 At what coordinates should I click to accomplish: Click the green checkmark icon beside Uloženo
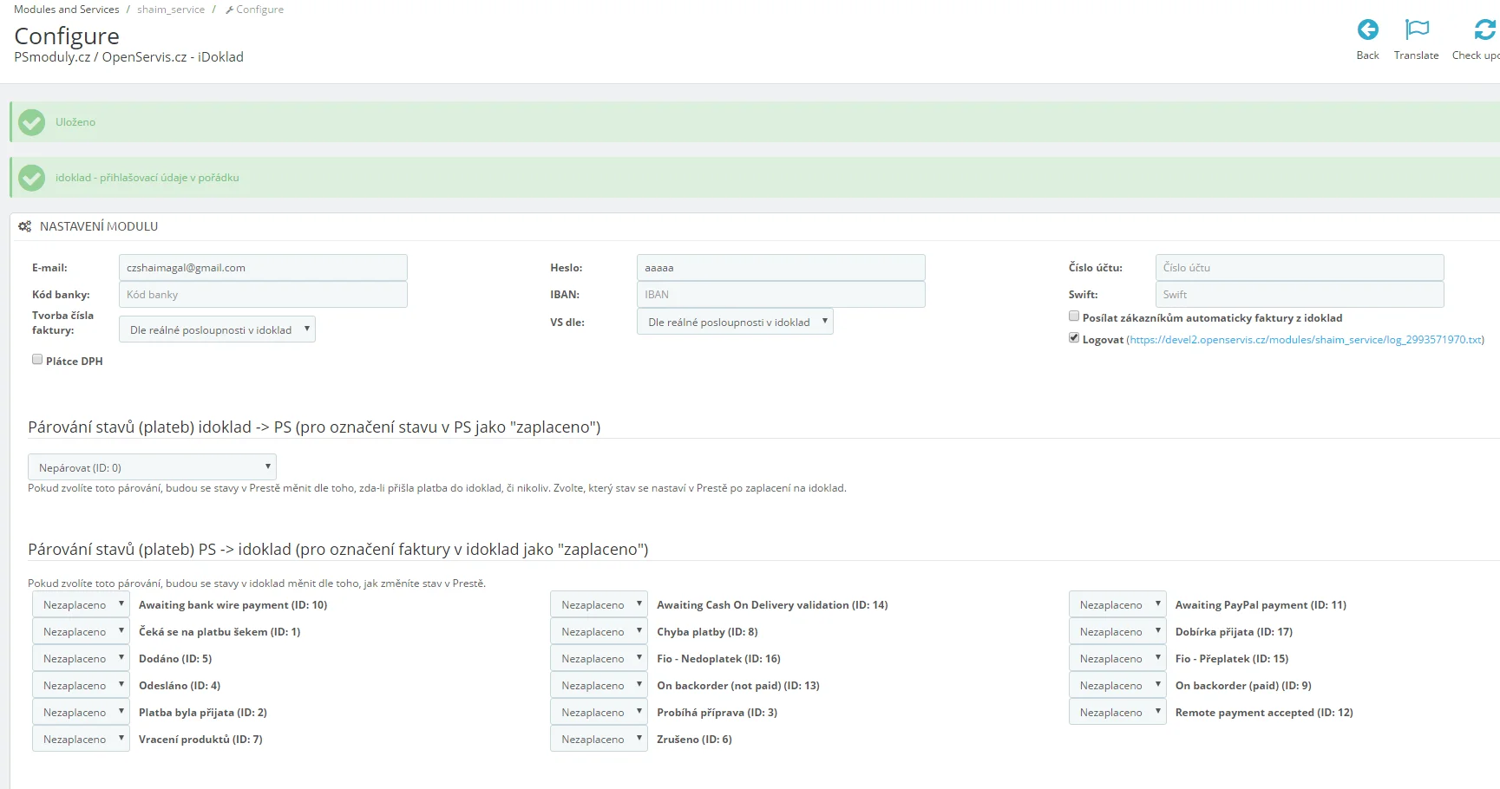coord(32,122)
